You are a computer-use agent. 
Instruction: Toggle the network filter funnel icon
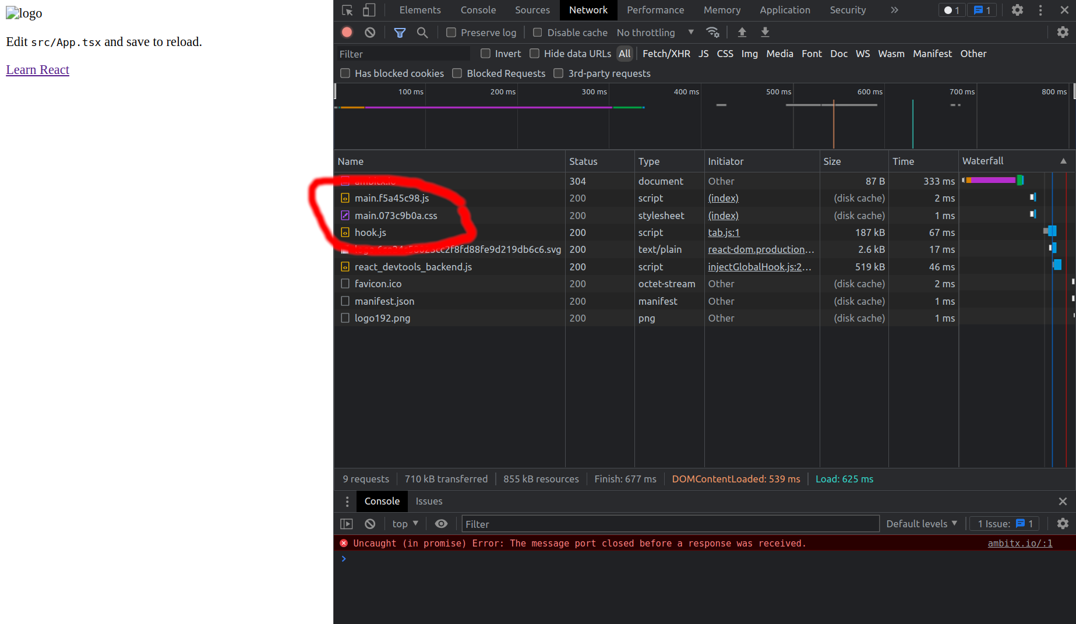pyautogui.click(x=400, y=33)
